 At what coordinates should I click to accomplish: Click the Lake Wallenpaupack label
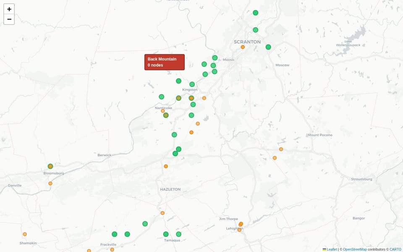[x=348, y=43]
